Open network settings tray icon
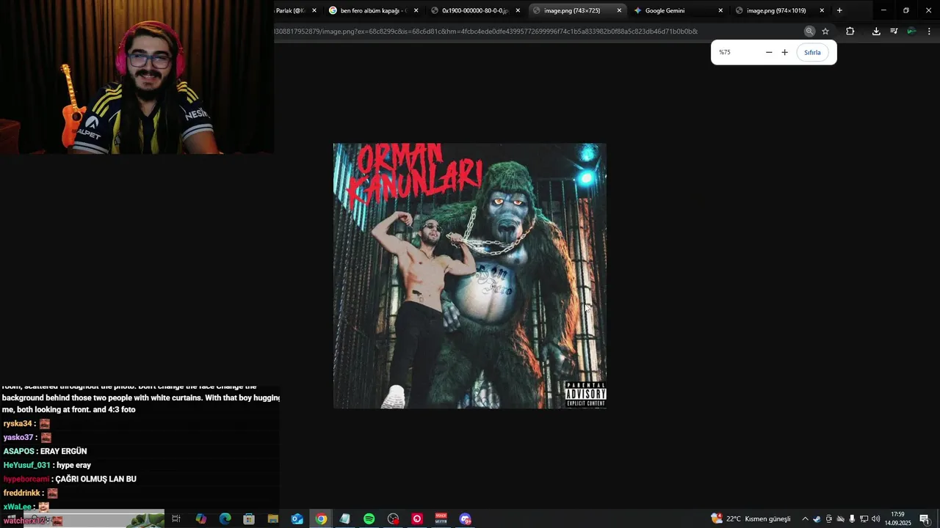The width and height of the screenshot is (940, 528). tap(864, 518)
